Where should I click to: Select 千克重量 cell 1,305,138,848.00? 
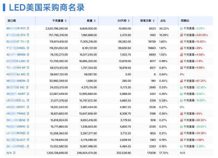click(57, 153)
